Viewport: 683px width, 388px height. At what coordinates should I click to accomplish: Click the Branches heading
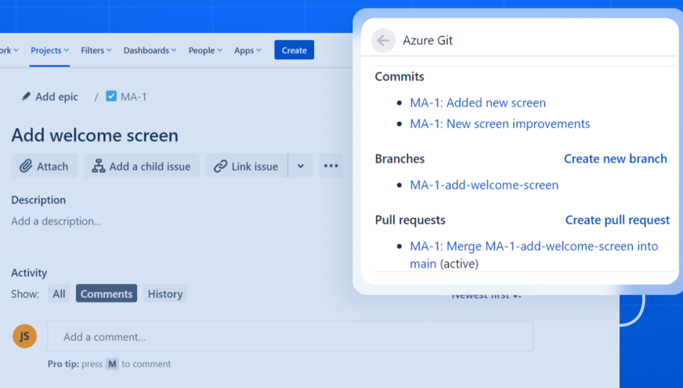pos(399,159)
